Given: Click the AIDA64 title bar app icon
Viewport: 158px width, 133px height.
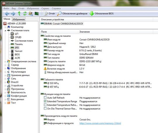Looking at the screenshot, I should [4, 3].
